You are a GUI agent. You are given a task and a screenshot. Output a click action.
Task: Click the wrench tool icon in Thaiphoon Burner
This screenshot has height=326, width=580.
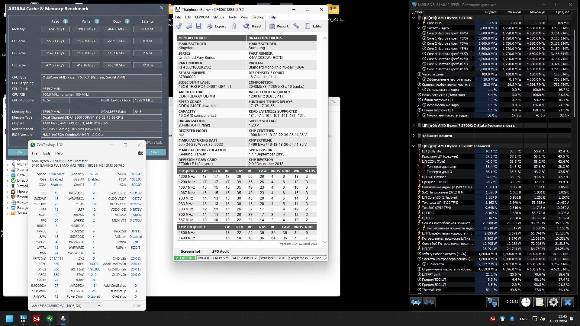point(296,26)
